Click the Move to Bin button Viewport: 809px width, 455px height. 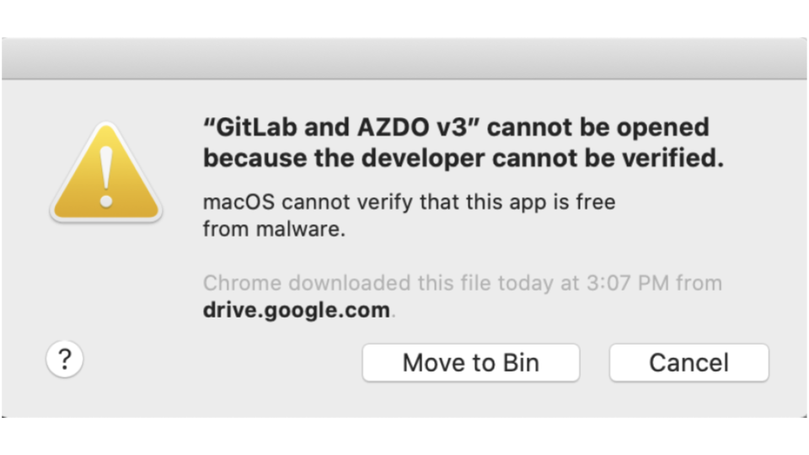coord(470,362)
